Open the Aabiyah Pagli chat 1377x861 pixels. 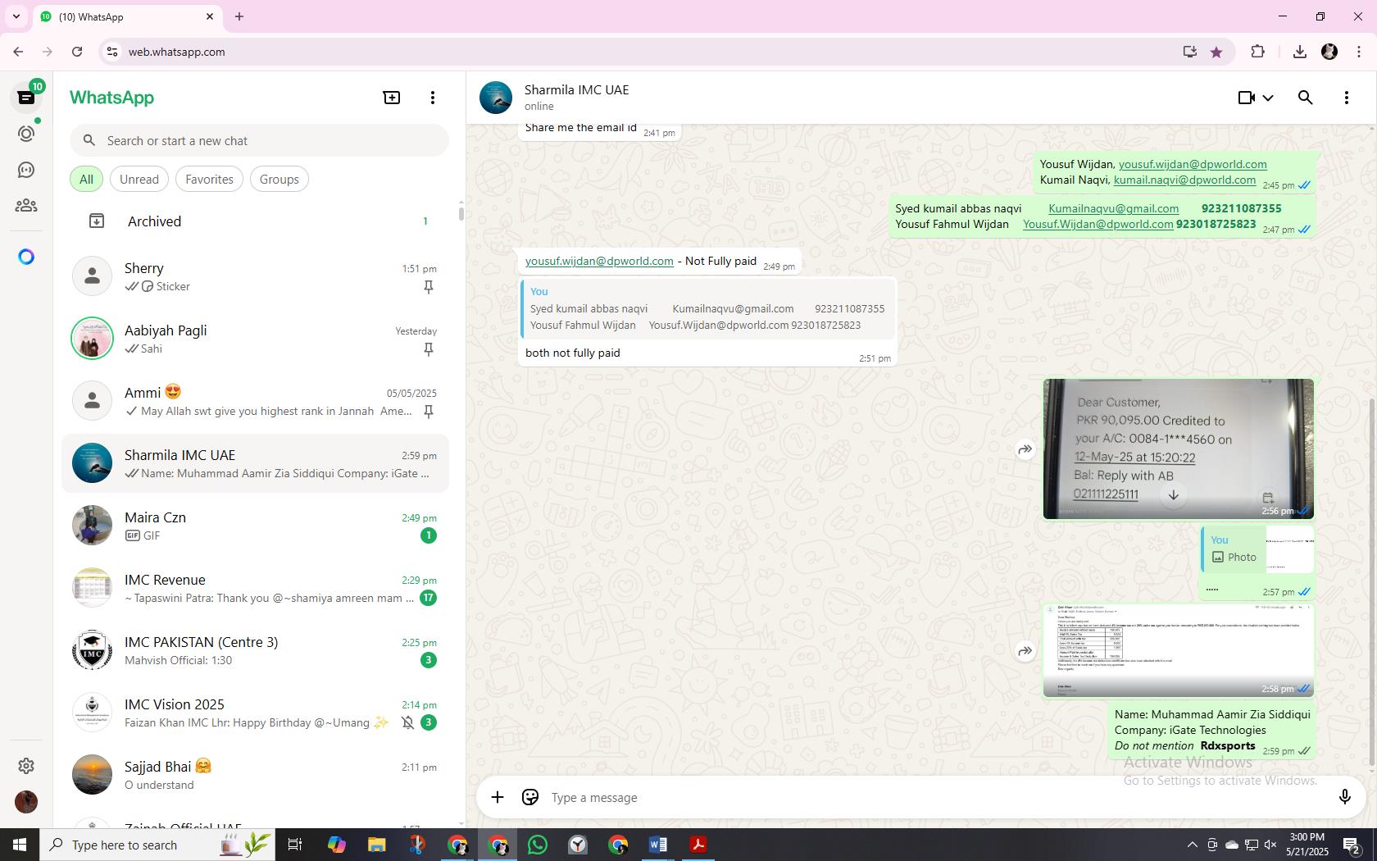tap(256, 339)
